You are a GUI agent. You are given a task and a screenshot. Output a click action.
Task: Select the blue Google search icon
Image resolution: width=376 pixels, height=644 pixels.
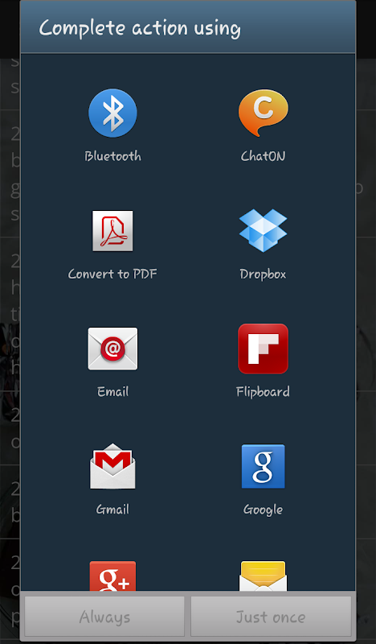pos(264,466)
